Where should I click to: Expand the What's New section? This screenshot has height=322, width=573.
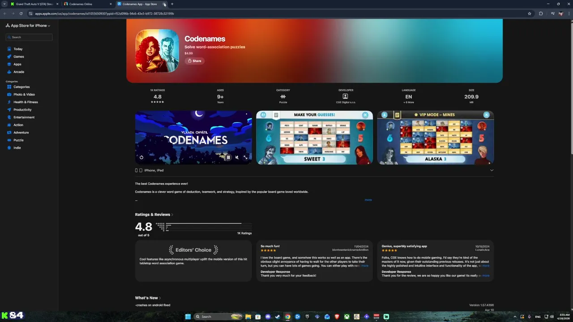tap(148, 298)
